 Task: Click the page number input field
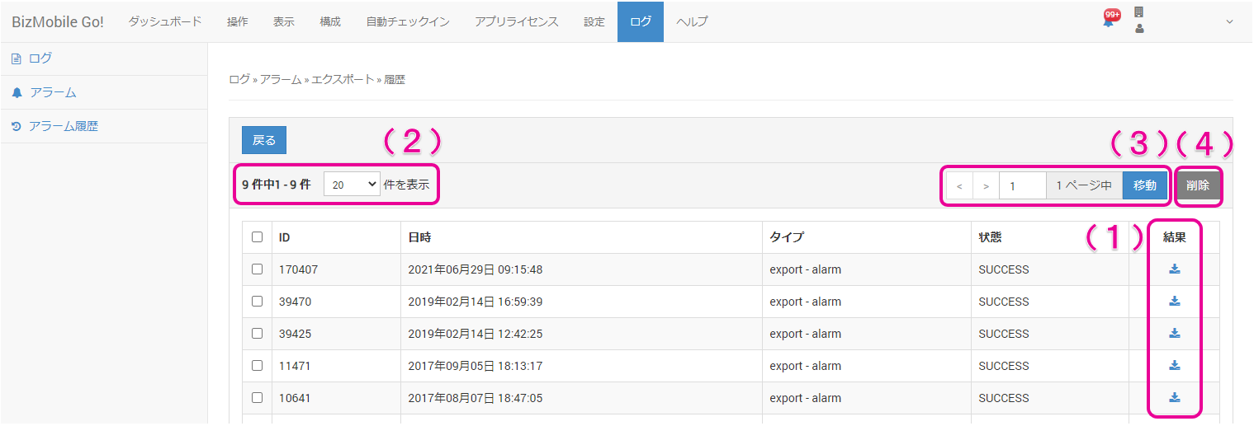coord(1022,186)
